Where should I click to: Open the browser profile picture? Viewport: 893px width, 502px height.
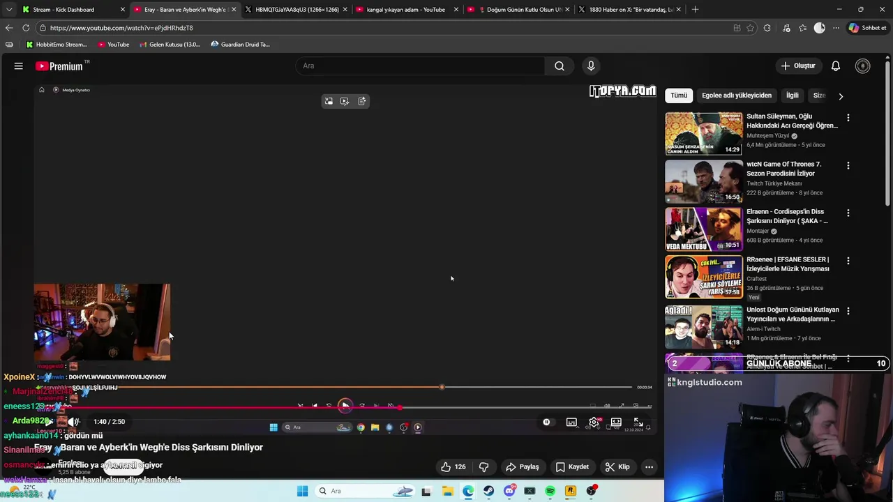click(820, 28)
